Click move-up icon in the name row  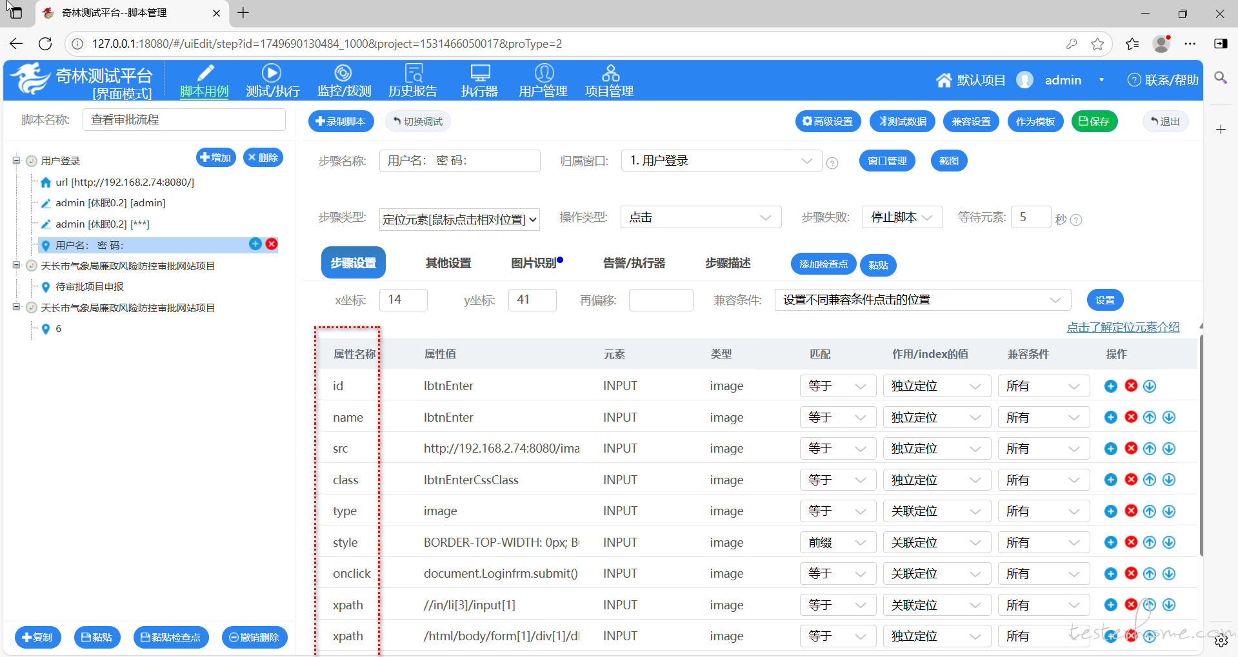pos(1150,417)
